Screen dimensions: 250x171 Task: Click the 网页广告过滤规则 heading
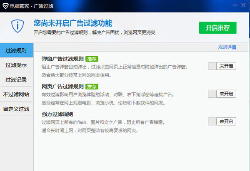[62, 87]
